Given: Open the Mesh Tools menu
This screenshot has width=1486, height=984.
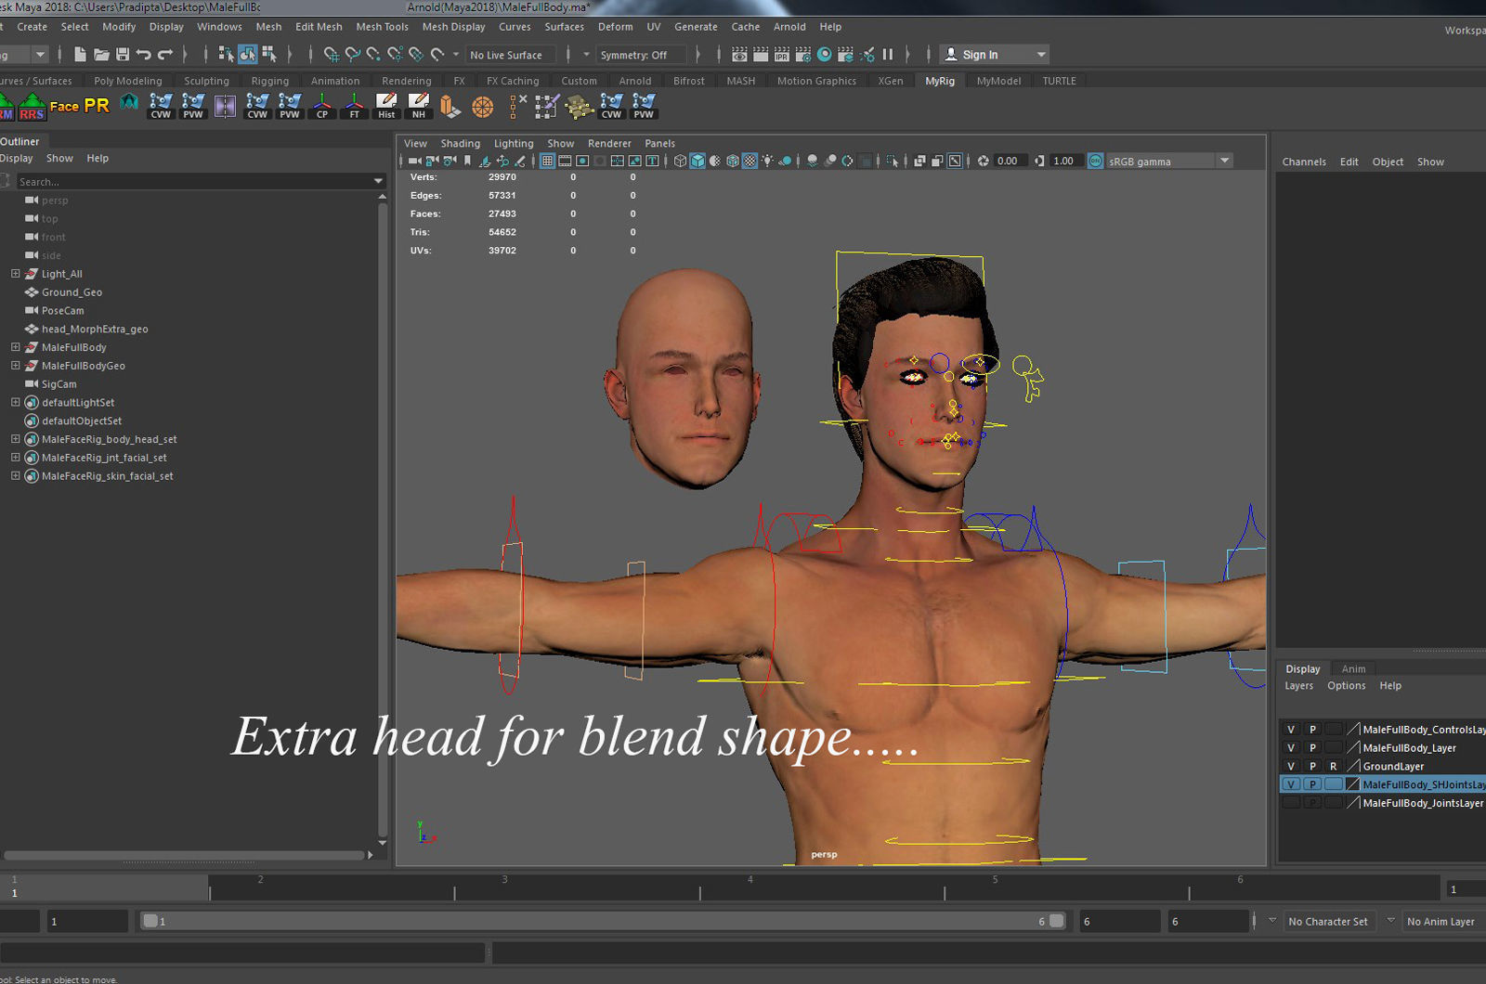Looking at the screenshot, I should click(382, 27).
